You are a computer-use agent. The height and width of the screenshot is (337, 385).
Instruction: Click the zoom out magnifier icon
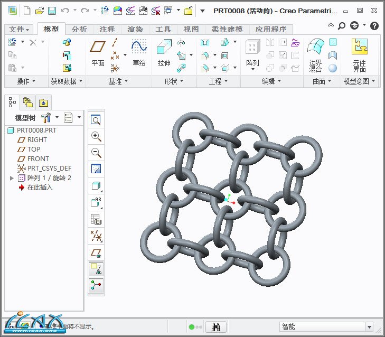click(96, 153)
